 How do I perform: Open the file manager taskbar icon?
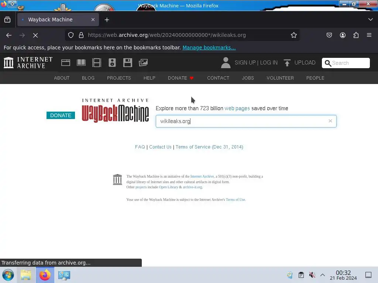click(x=26, y=275)
